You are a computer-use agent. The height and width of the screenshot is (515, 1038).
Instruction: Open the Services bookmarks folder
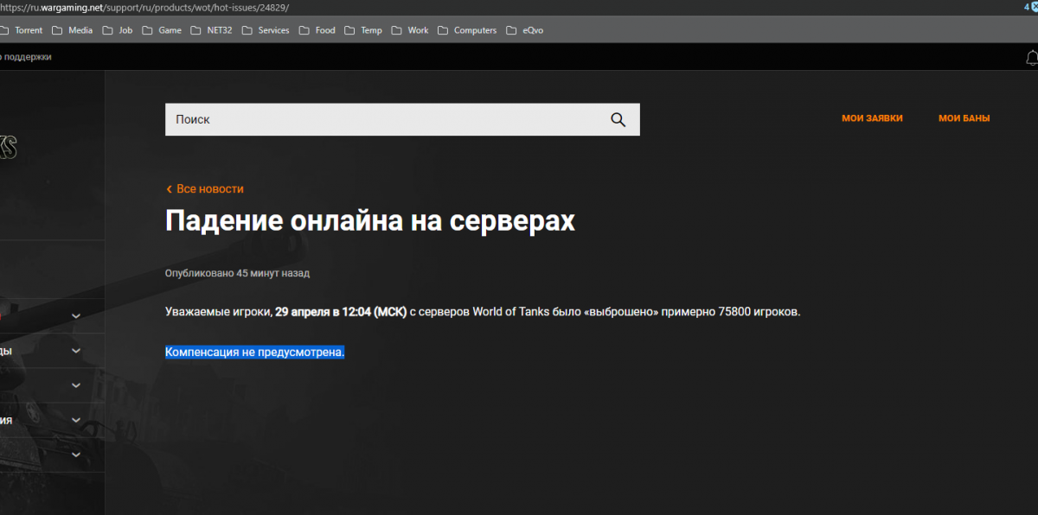[266, 30]
